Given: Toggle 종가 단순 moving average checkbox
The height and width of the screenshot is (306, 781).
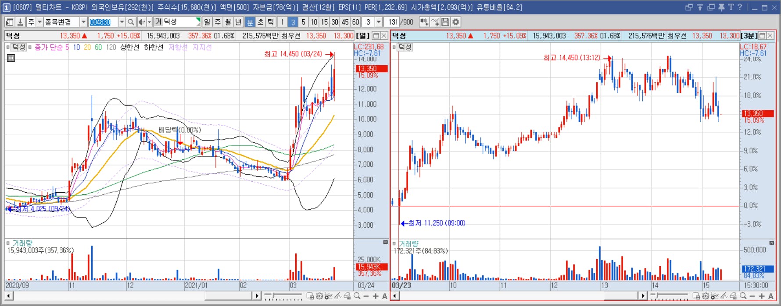Looking at the screenshot, I should coord(30,47).
